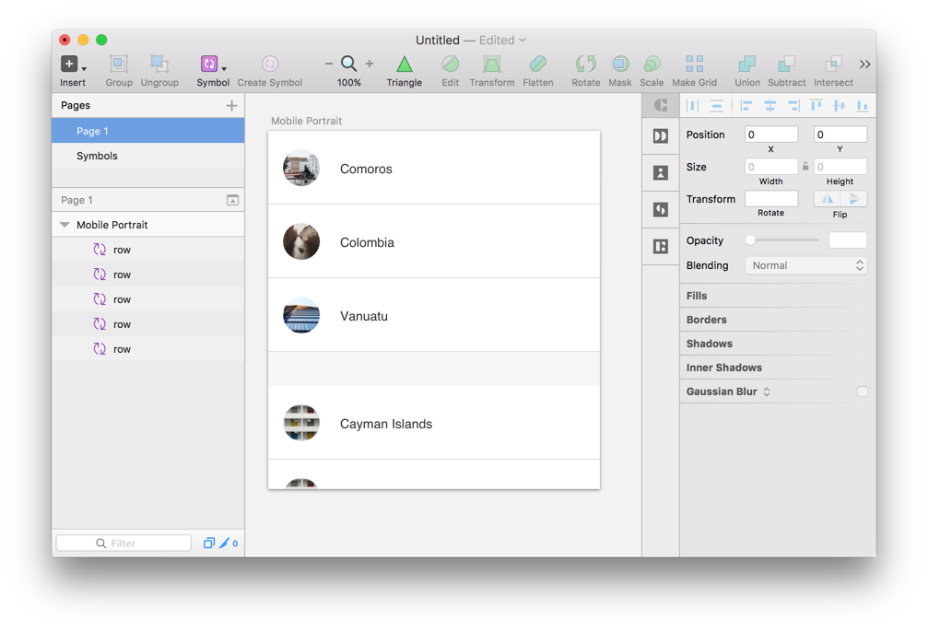Select the Comoros row on canvas
This screenshot has height=631, width=928.
pyautogui.click(x=434, y=168)
